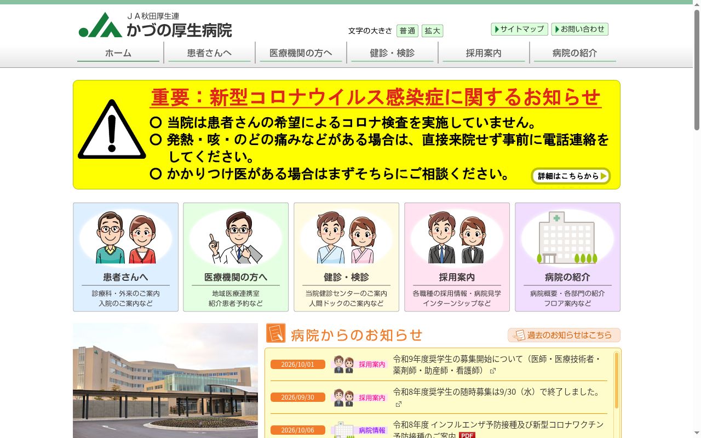This screenshot has height=438, width=701.
Task: Open the 患者さんへ navigation tab
Action: (209, 53)
